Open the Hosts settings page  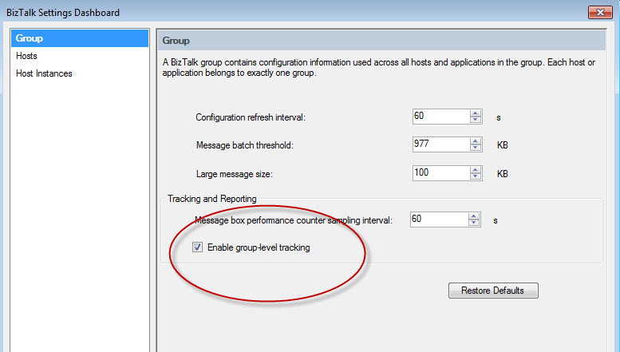tap(26, 56)
